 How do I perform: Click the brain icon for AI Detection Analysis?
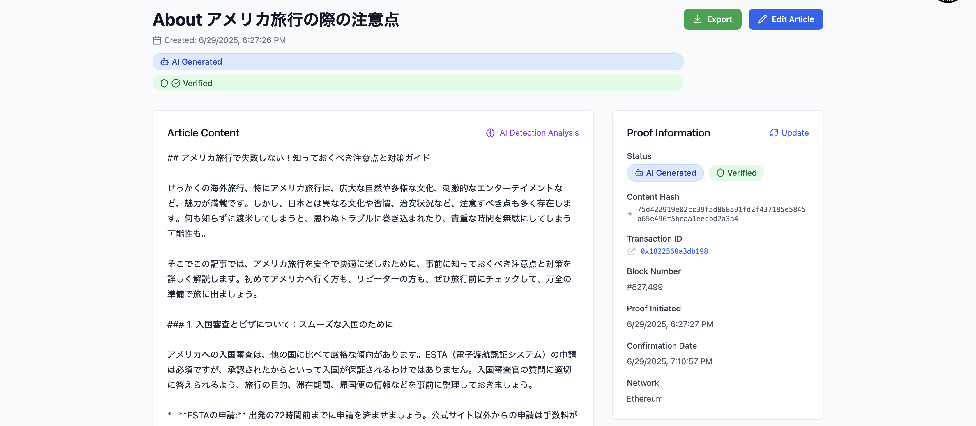pos(490,133)
